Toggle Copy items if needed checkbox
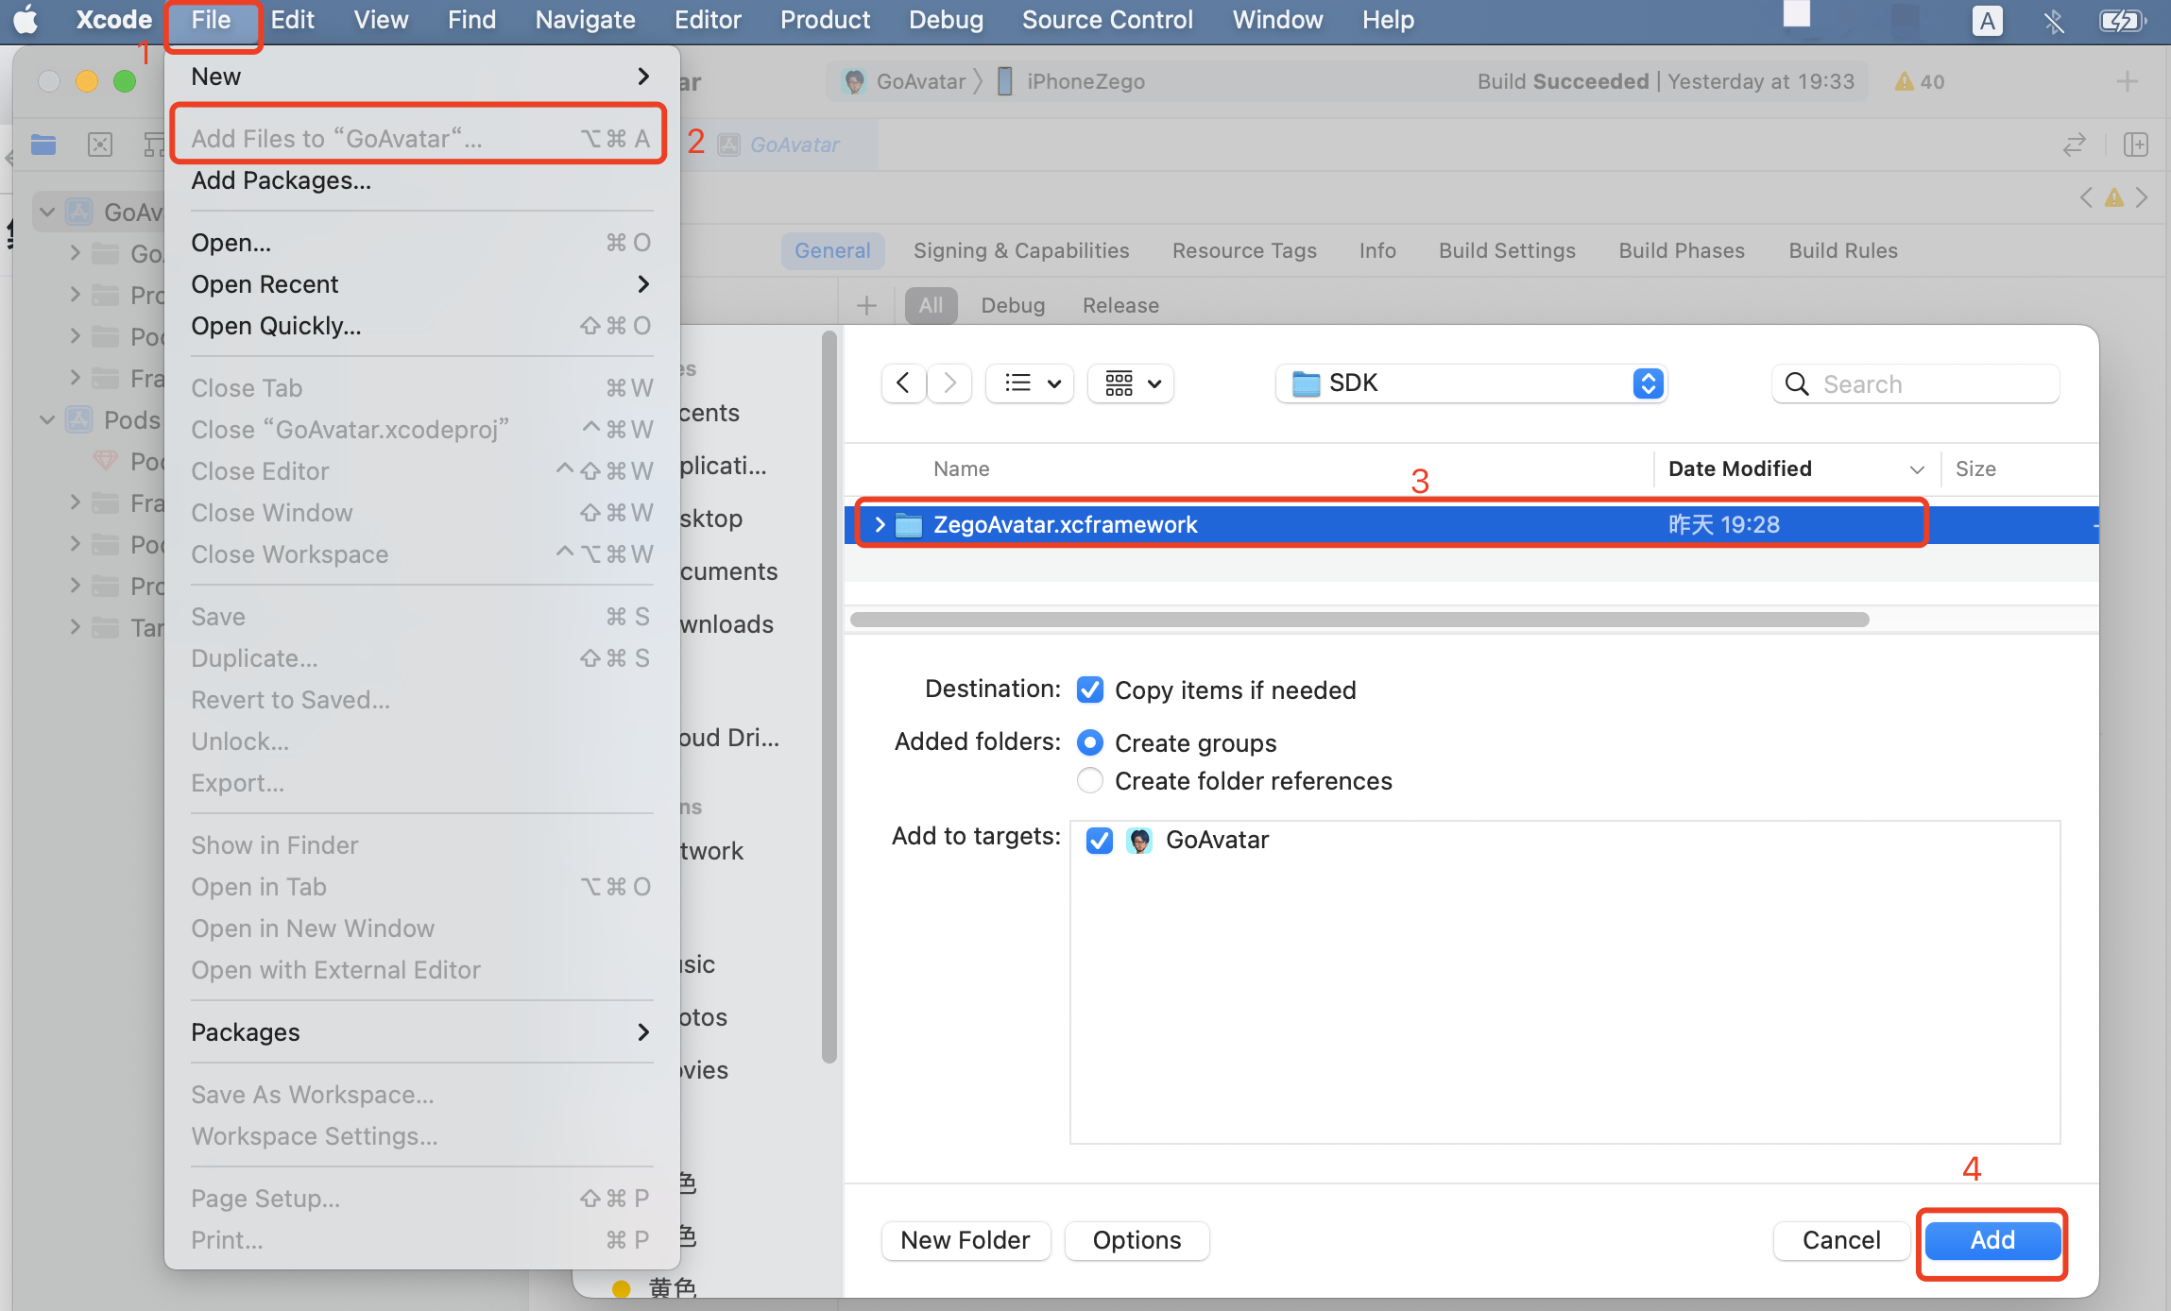The height and width of the screenshot is (1311, 2171). [1090, 690]
